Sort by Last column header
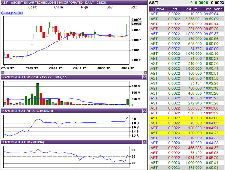The height and width of the screenshot is (170, 225). coord(174,9)
